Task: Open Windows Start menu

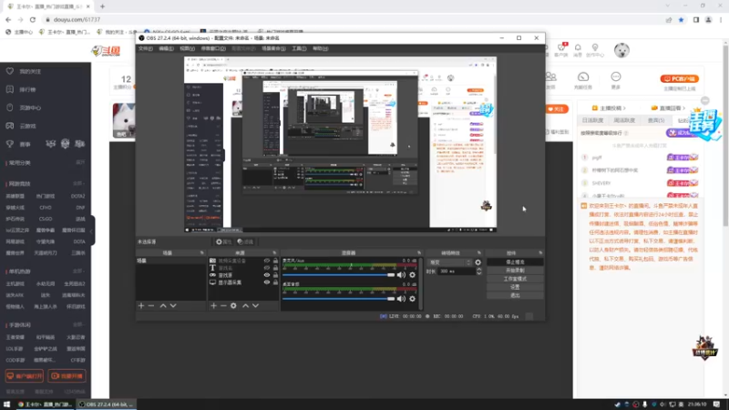Action: [6, 405]
